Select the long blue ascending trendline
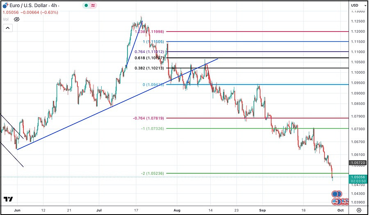The width and height of the screenshot is (369, 215). [x=118, y=104]
